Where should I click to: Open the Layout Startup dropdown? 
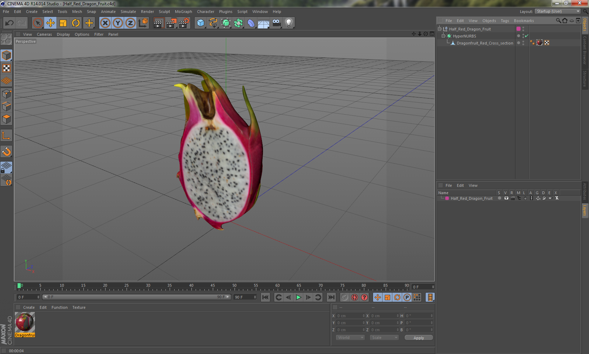[x=558, y=11]
